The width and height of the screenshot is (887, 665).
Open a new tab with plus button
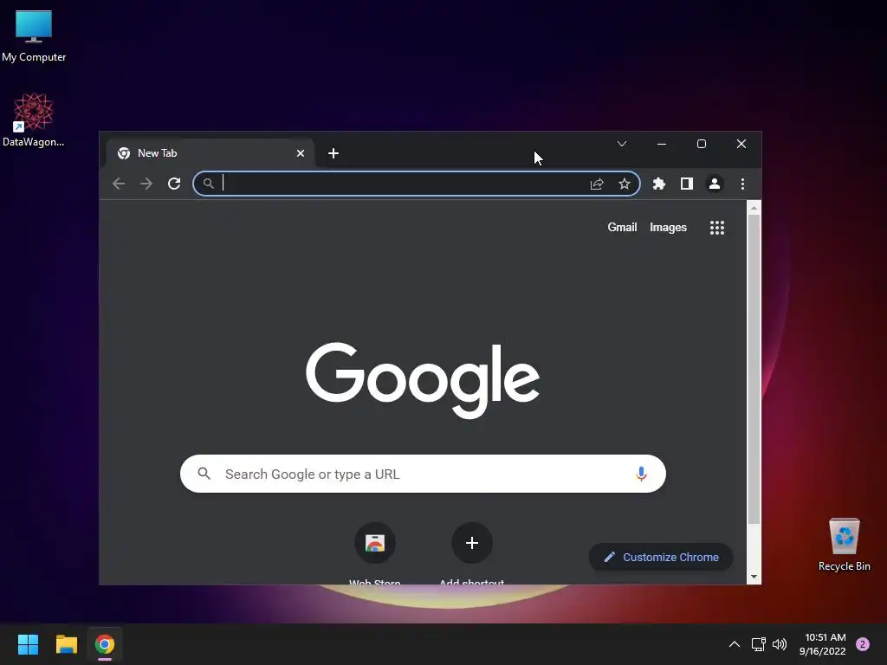[333, 153]
